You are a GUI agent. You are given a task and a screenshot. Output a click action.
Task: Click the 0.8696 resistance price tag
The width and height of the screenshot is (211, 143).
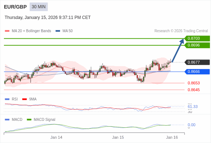click(x=197, y=45)
